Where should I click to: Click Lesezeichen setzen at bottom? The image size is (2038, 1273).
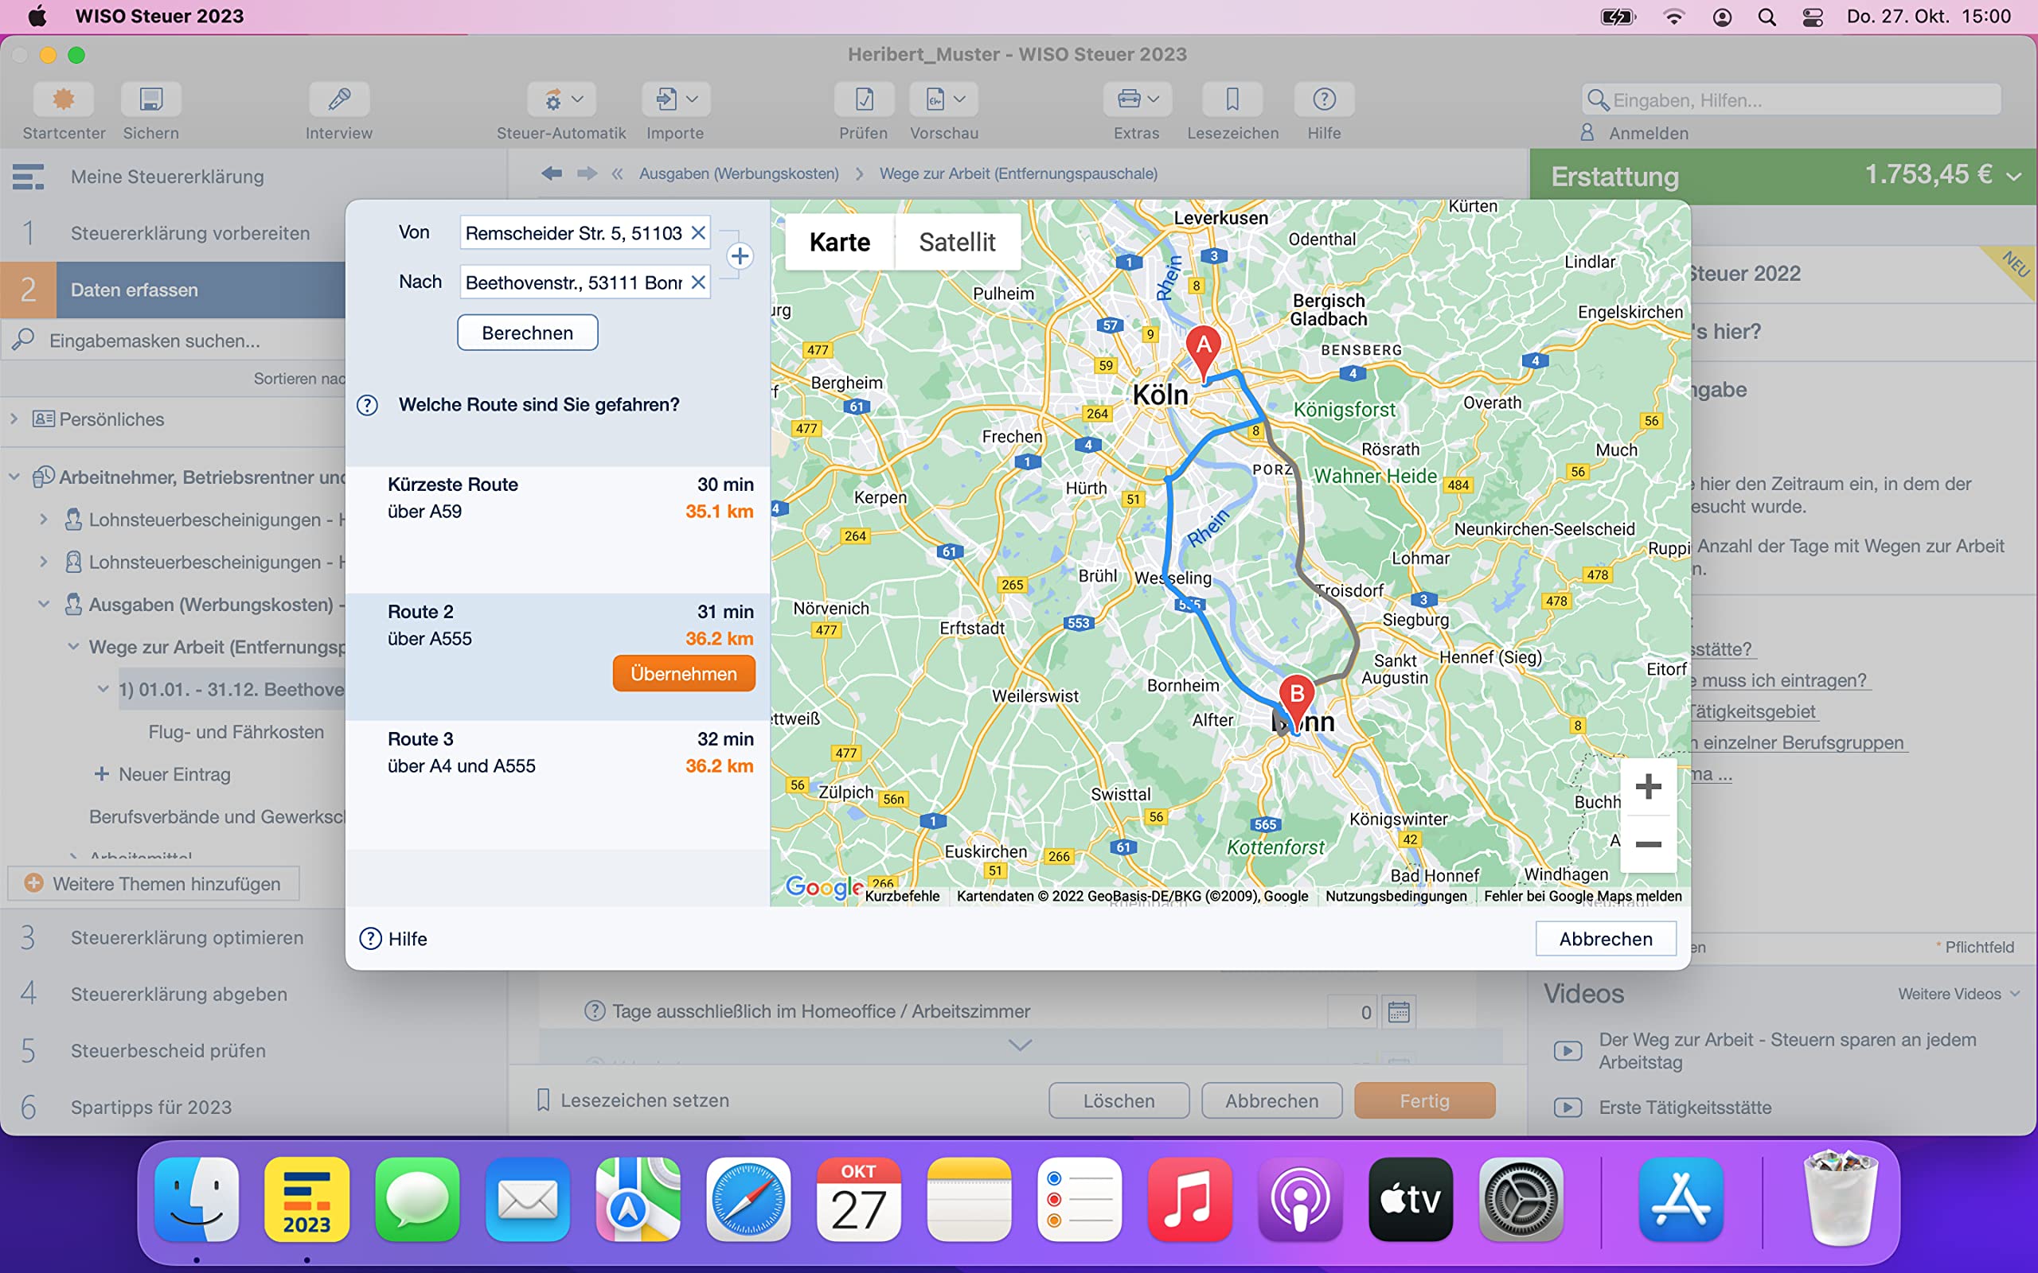click(x=634, y=1100)
